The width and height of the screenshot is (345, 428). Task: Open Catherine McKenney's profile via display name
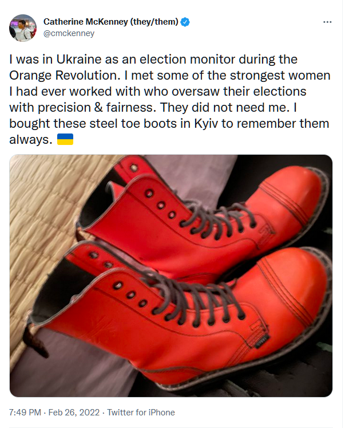click(86, 22)
